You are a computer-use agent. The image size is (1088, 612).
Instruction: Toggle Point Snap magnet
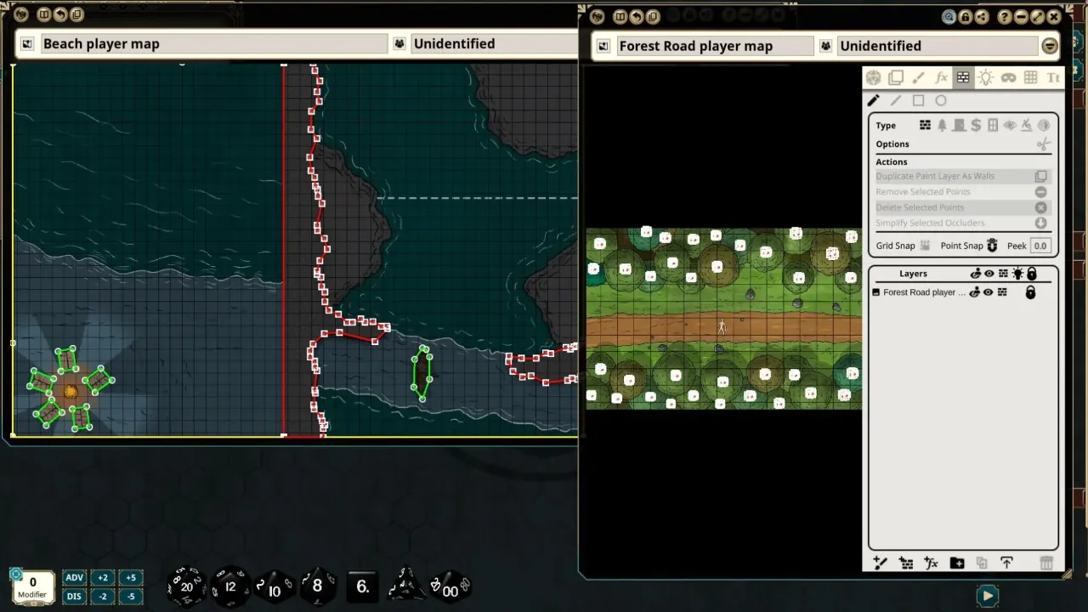(992, 246)
